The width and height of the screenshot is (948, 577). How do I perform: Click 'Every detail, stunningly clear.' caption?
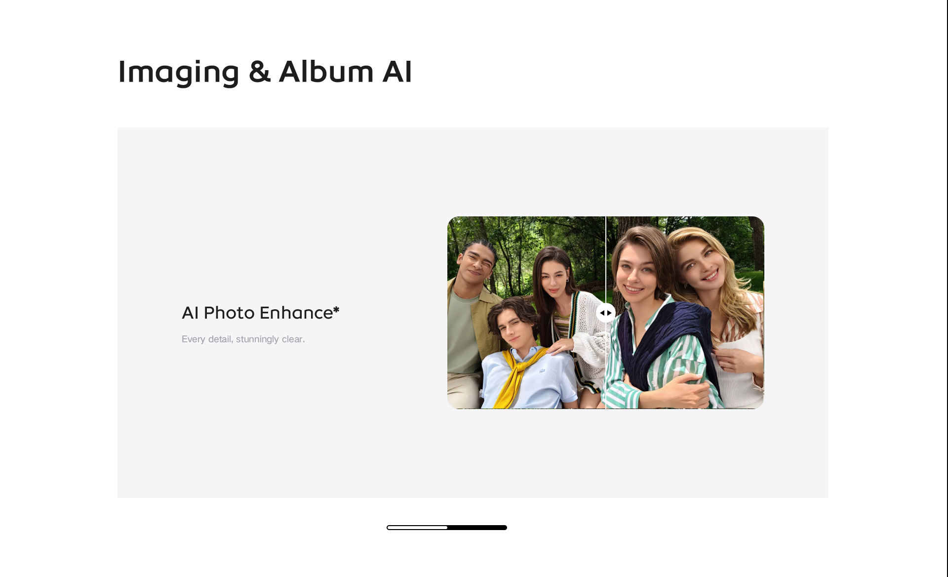click(243, 339)
